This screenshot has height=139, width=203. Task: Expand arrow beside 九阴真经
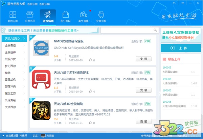click(x=24, y=100)
